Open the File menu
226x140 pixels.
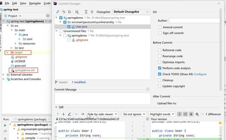(x=7, y=3)
